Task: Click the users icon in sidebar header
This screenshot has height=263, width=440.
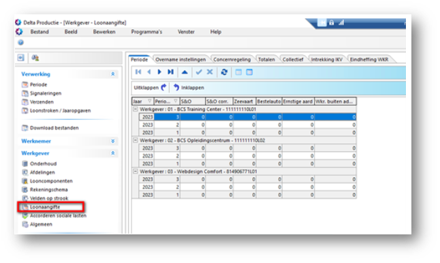Action: point(35,58)
